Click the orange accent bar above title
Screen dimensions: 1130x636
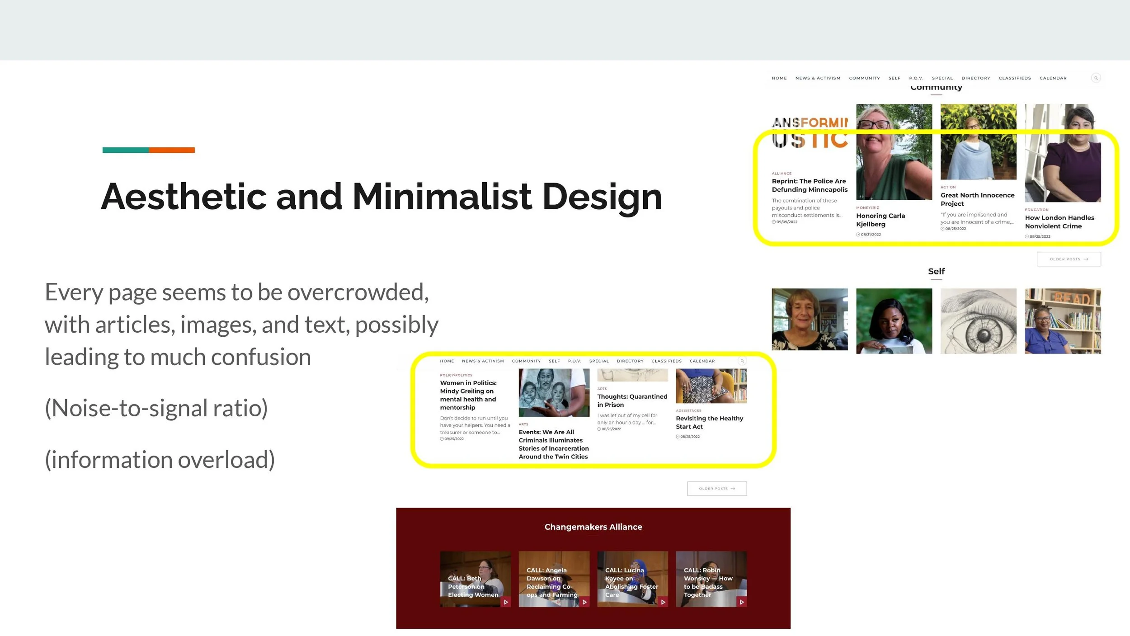click(172, 150)
